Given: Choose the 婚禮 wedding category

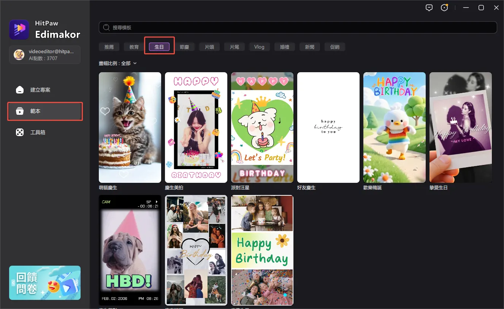Looking at the screenshot, I should click(x=285, y=47).
